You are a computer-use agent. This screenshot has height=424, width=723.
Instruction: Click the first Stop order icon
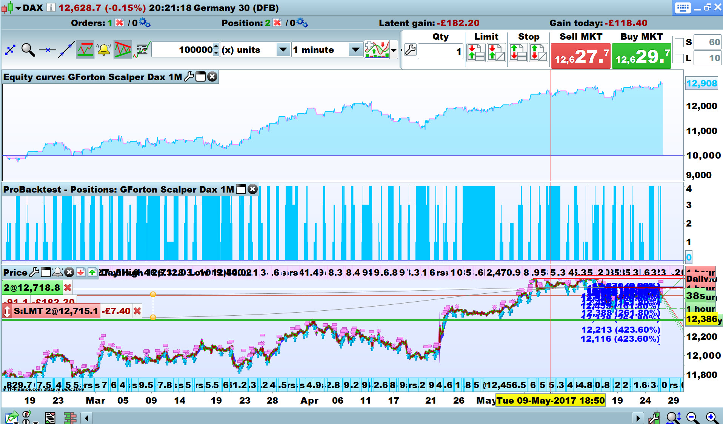(x=518, y=52)
